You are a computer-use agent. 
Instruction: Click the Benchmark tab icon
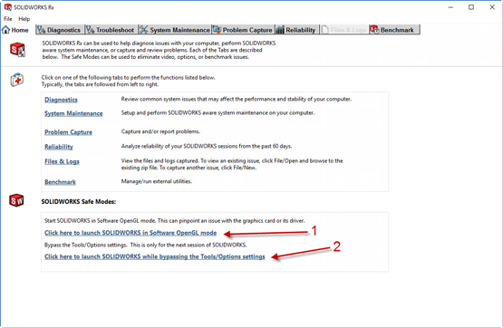(x=374, y=30)
